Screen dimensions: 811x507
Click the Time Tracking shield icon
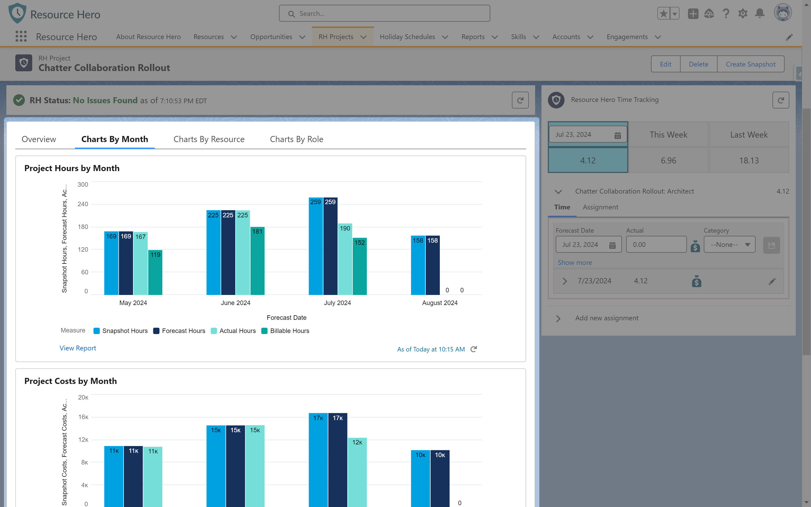pyautogui.click(x=556, y=100)
